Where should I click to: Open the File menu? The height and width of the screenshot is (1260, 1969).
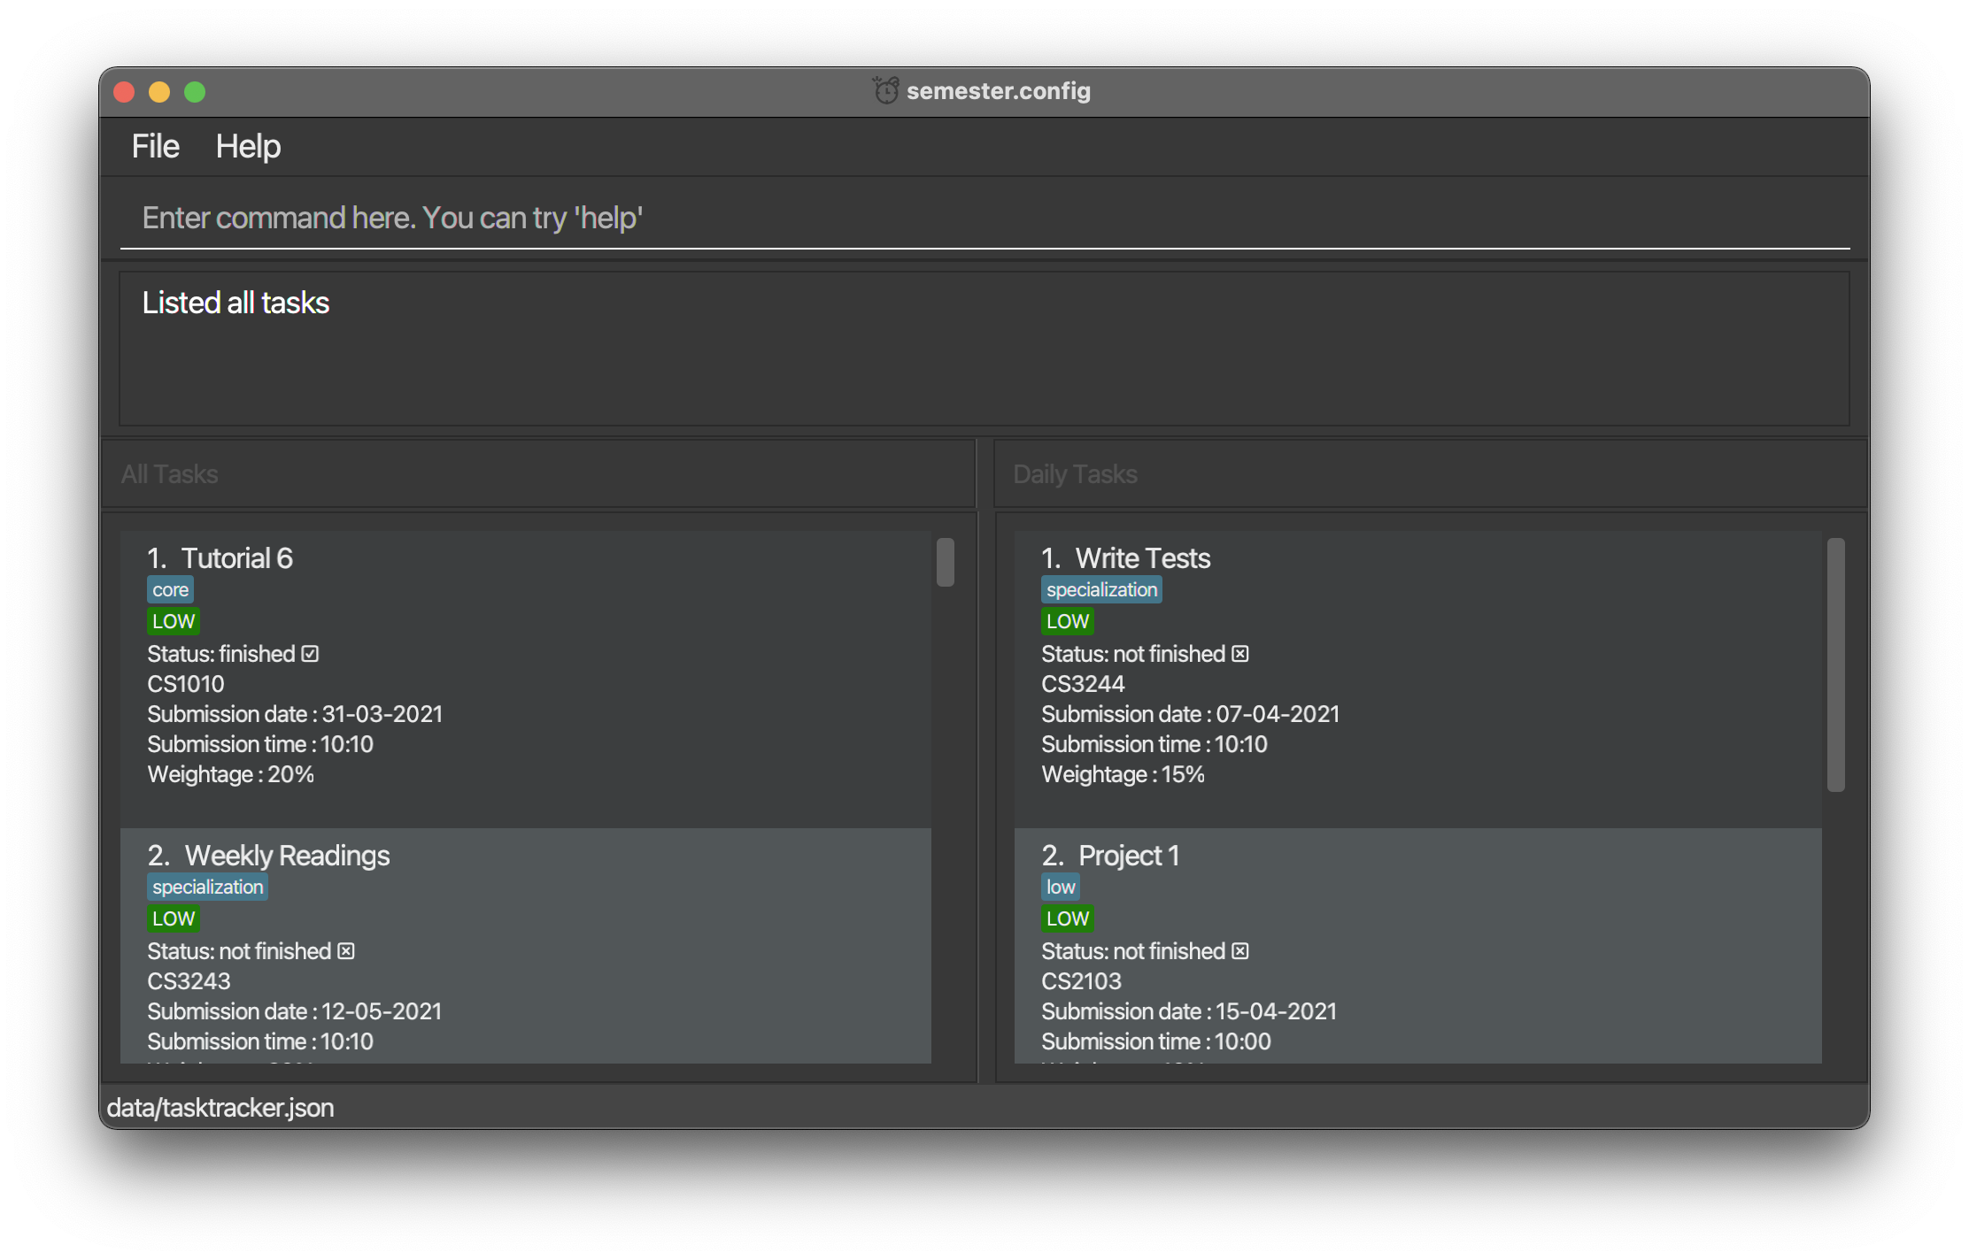pos(155,146)
